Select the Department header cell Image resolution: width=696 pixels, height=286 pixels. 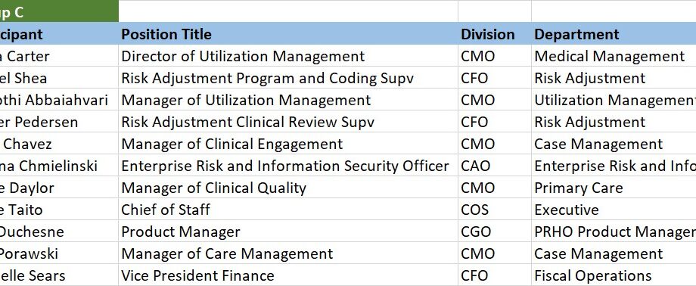614,34
